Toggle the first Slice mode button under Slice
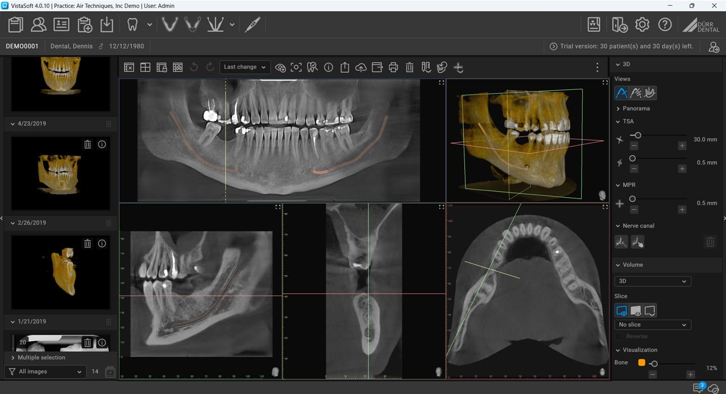This screenshot has width=726, height=394. (x=621, y=310)
